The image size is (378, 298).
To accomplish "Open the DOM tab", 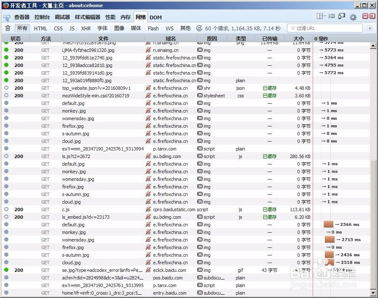I will point(155,17).
